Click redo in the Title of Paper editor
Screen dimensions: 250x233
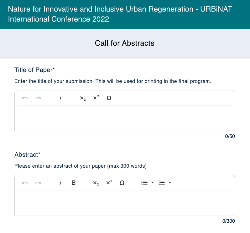(x=38, y=98)
